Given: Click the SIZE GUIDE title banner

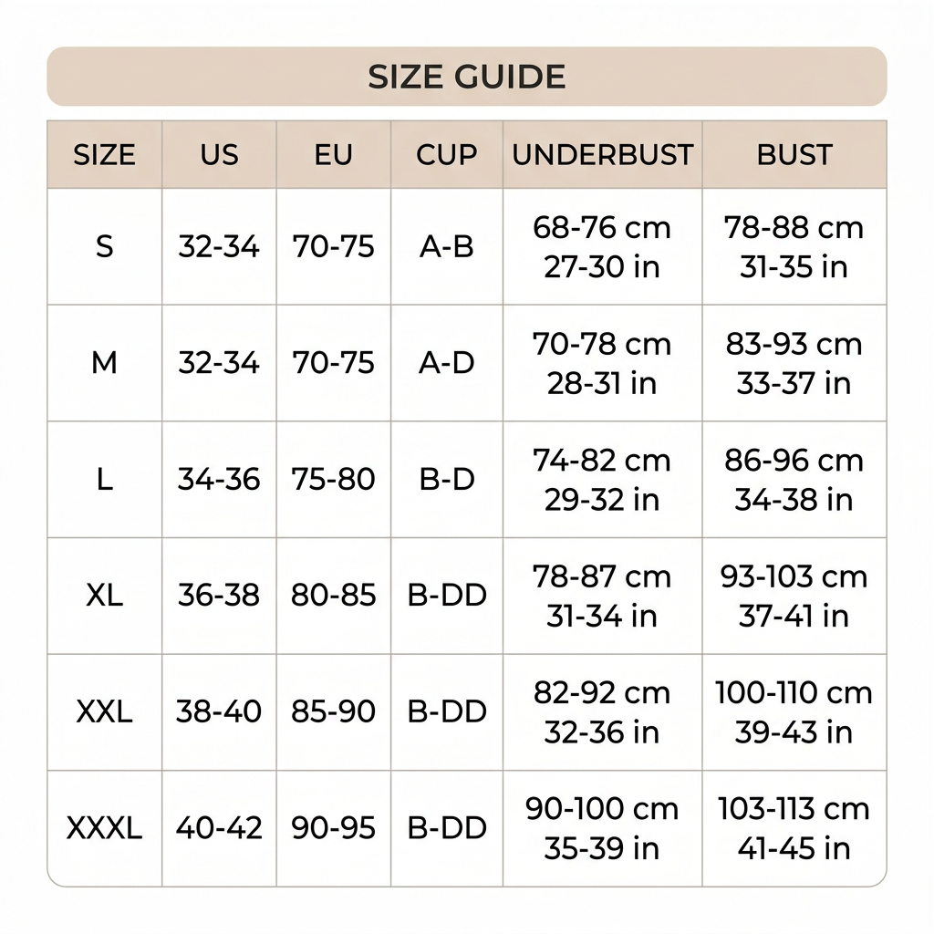Looking at the screenshot, I should point(466,77).
